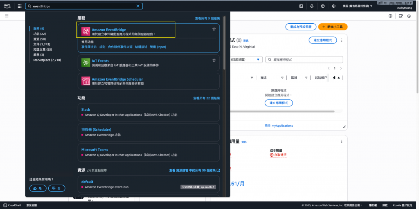Screen dimensions: 419x209
Task: Open the help question mark menu
Action: (323, 6)
